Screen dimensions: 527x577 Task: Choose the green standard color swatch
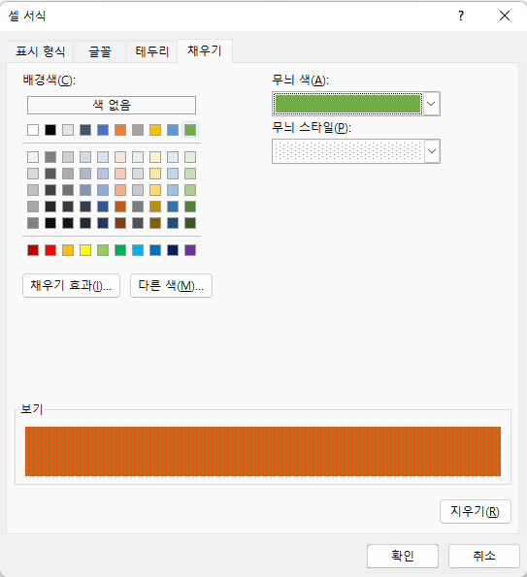tap(120, 250)
